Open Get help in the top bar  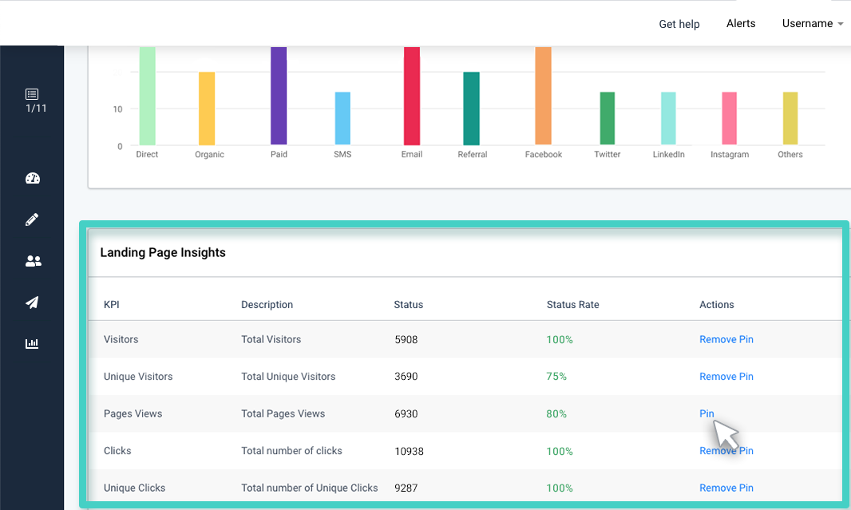[x=679, y=24]
